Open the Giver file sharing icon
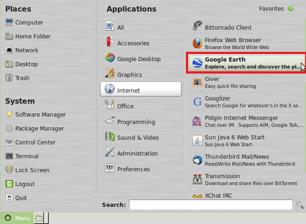The width and height of the screenshot is (306, 224). click(198, 82)
